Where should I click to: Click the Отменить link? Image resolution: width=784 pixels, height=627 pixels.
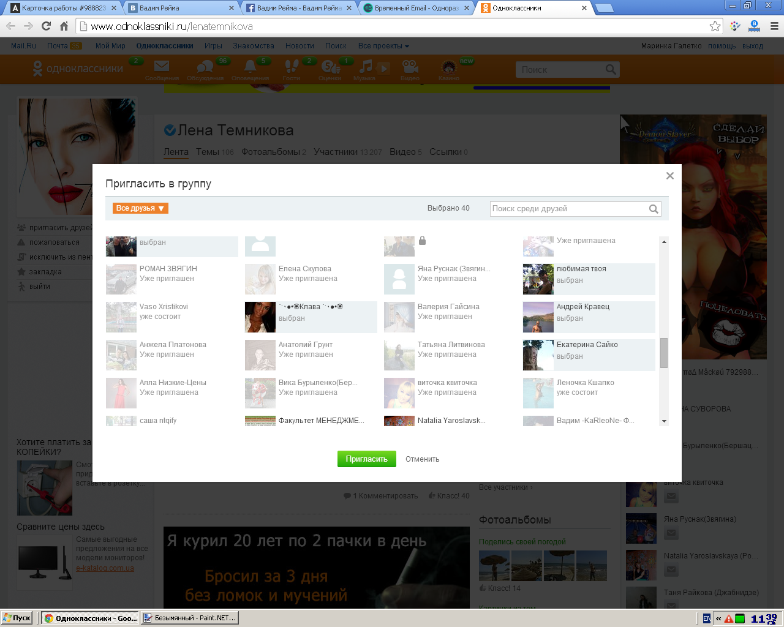pyautogui.click(x=423, y=459)
